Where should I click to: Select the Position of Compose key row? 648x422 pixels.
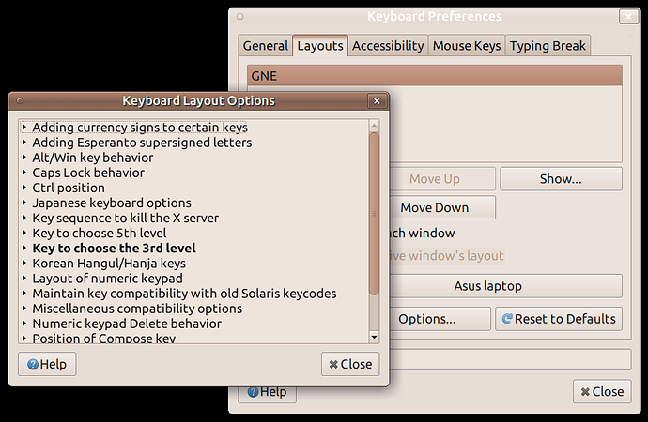coord(193,339)
